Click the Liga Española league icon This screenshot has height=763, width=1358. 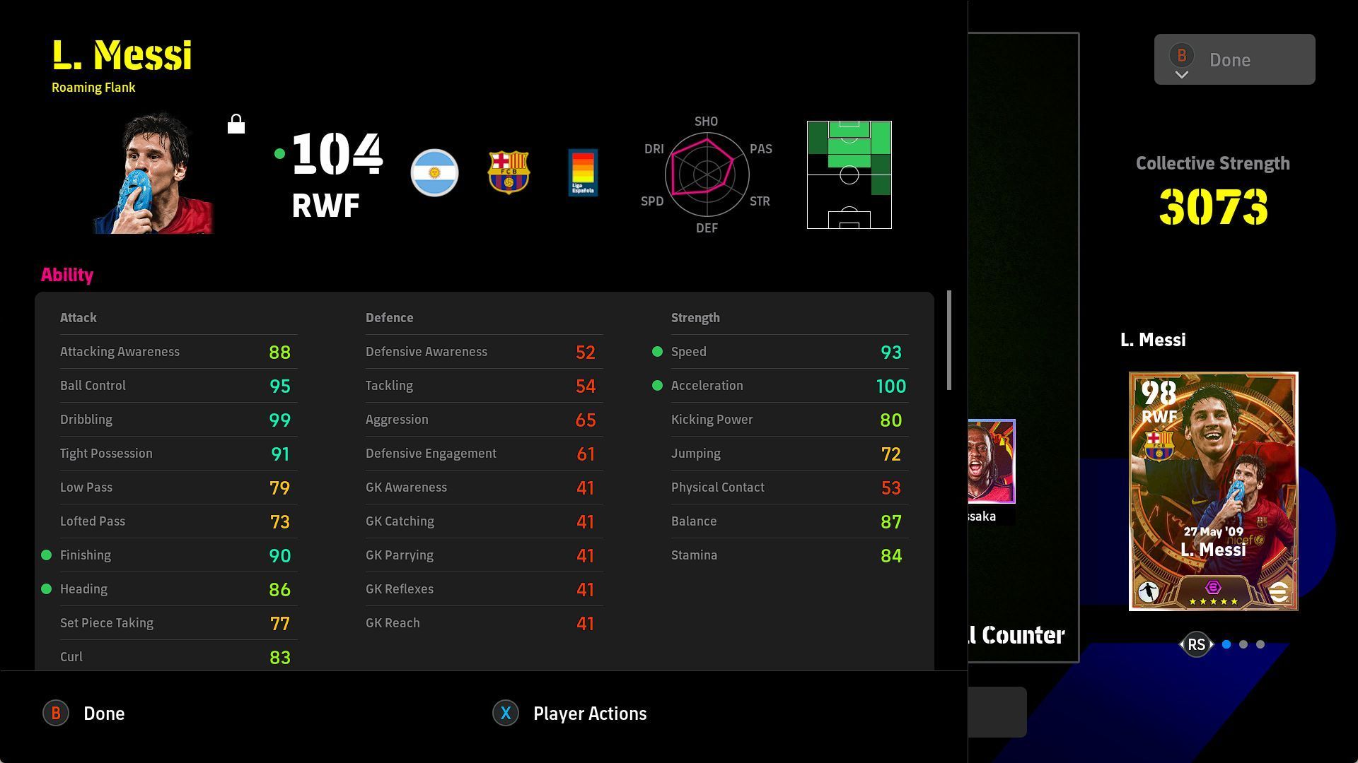582,173
